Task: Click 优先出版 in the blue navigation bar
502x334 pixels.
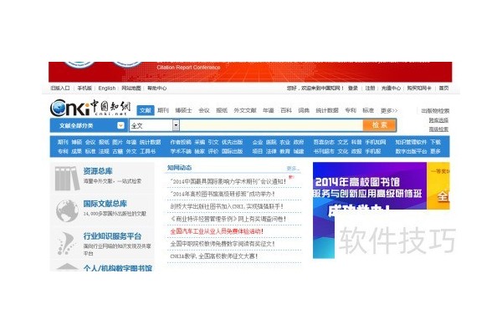Action: (232, 142)
